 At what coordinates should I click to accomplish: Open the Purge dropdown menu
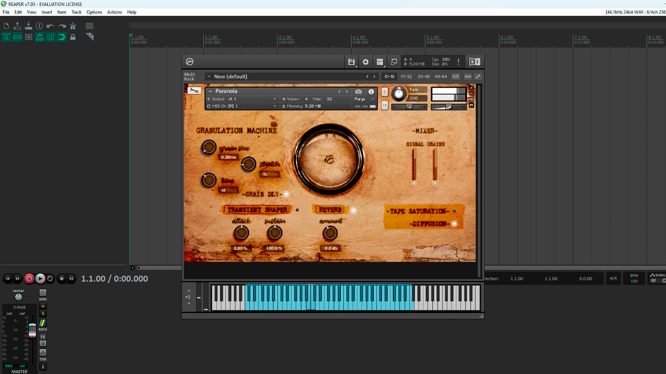click(364, 99)
